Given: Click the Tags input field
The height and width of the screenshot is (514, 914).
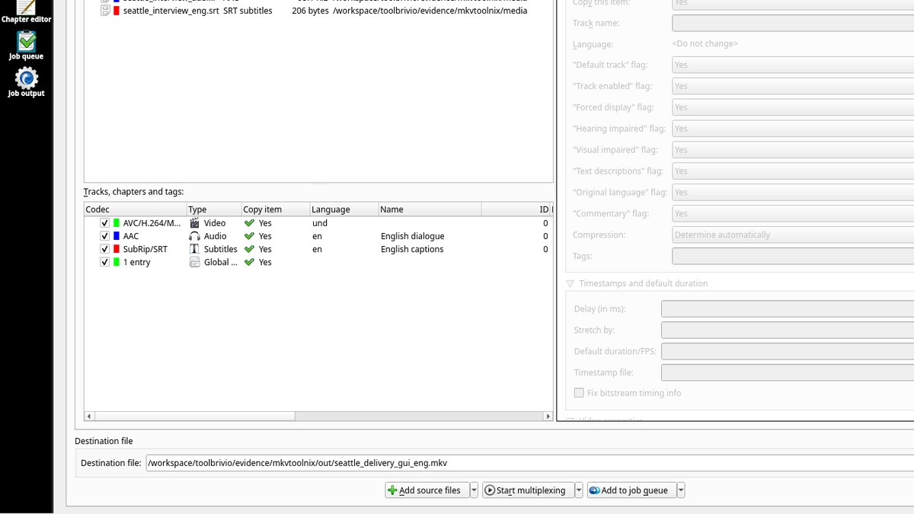Looking at the screenshot, I should [793, 256].
